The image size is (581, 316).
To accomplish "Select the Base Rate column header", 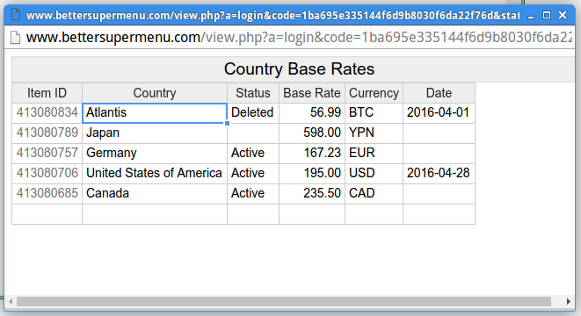I will (x=312, y=93).
